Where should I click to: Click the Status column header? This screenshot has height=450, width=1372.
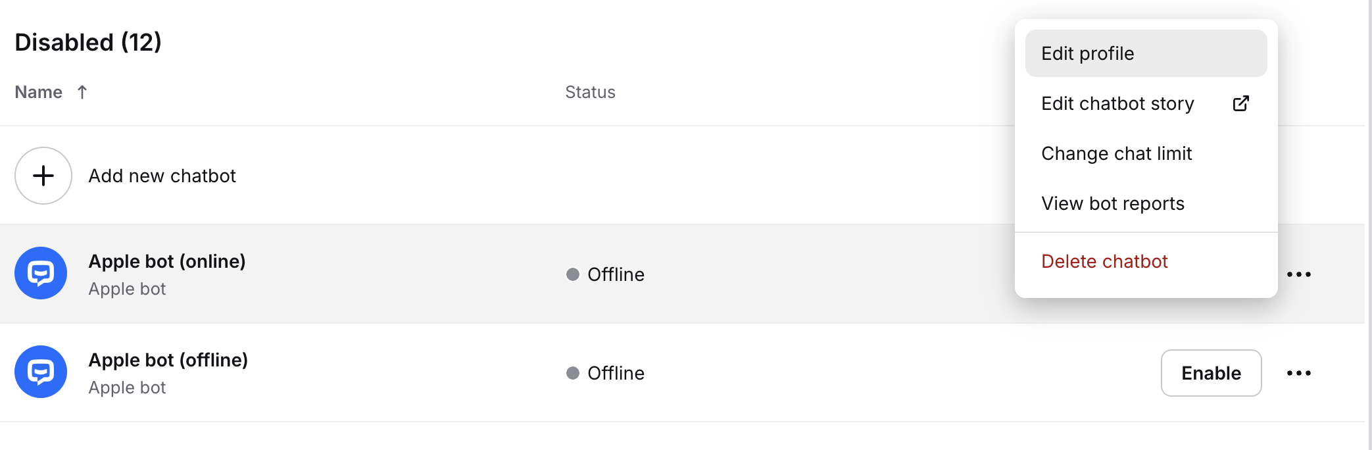pyautogui.click(x=590, y=92)
